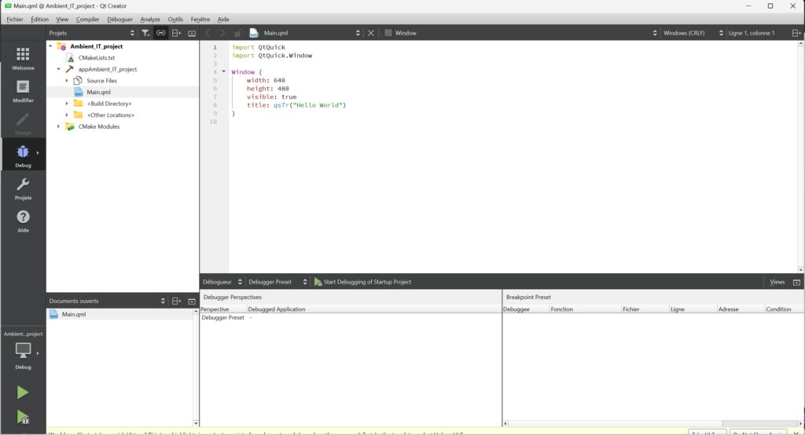Viewport: 805px width, 435px height.
Task: Open the Documents ouverts panel dropdown
Action: pyautogui.click(x=107, y=301)
